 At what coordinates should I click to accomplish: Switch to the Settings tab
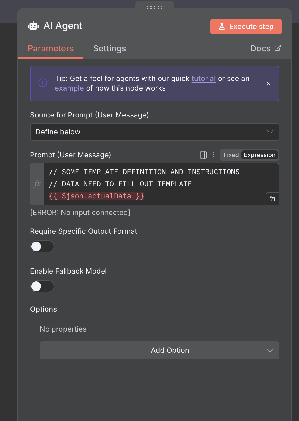[x=110, y=48]
